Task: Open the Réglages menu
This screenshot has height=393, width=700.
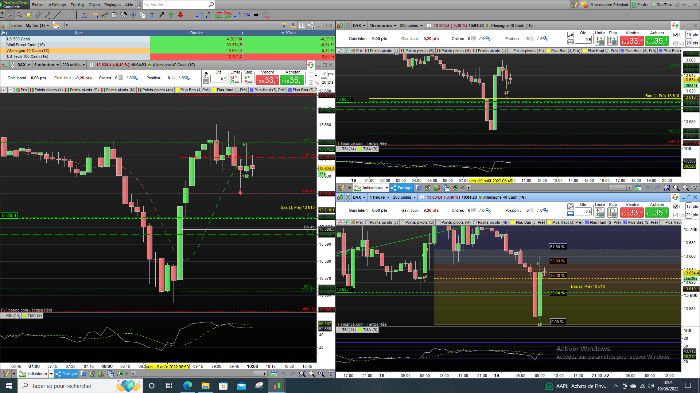Action: click(112, 5)
